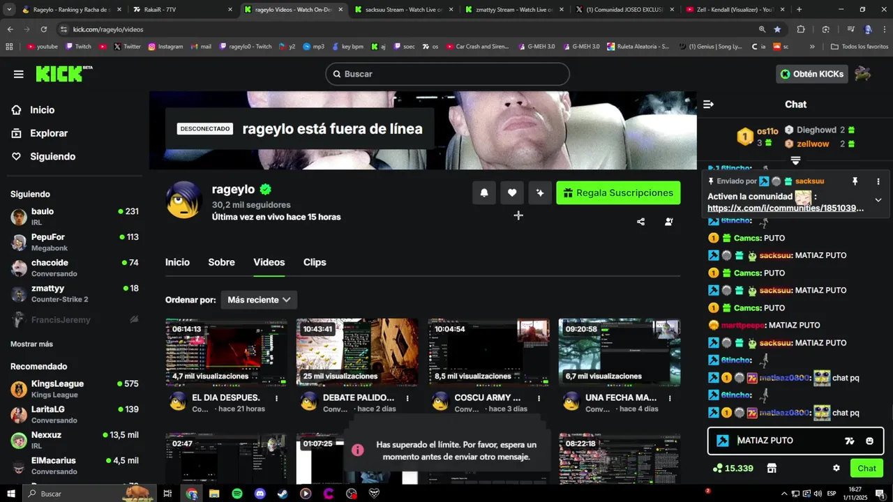The height and width of the screenshot is (502, 893).
Task: Open the emoji picker in chat input
Action: [x=869, y=441]
